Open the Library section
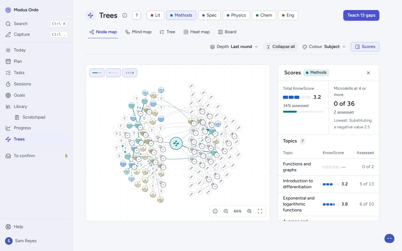The width and height of the screenshot is (402, 251). click(x=36, y=107)
